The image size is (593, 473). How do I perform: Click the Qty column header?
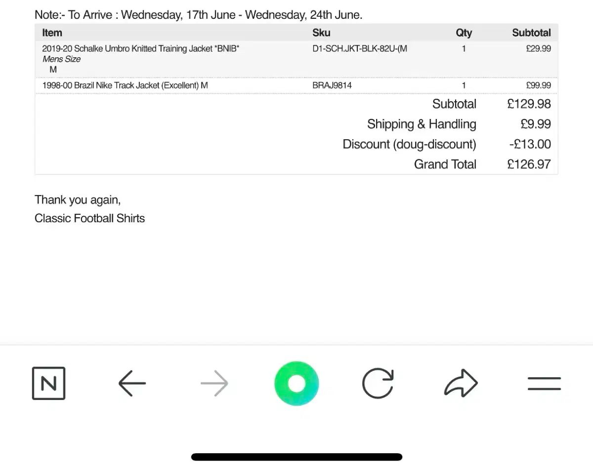pos(464,33)
